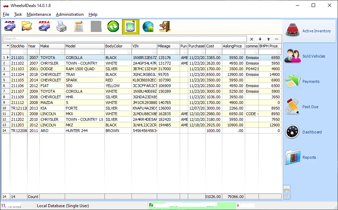Click the SELL vehicle toolbar icon
Image resolution: width=338 pixels, height=210 pixels.
(44, 27)
